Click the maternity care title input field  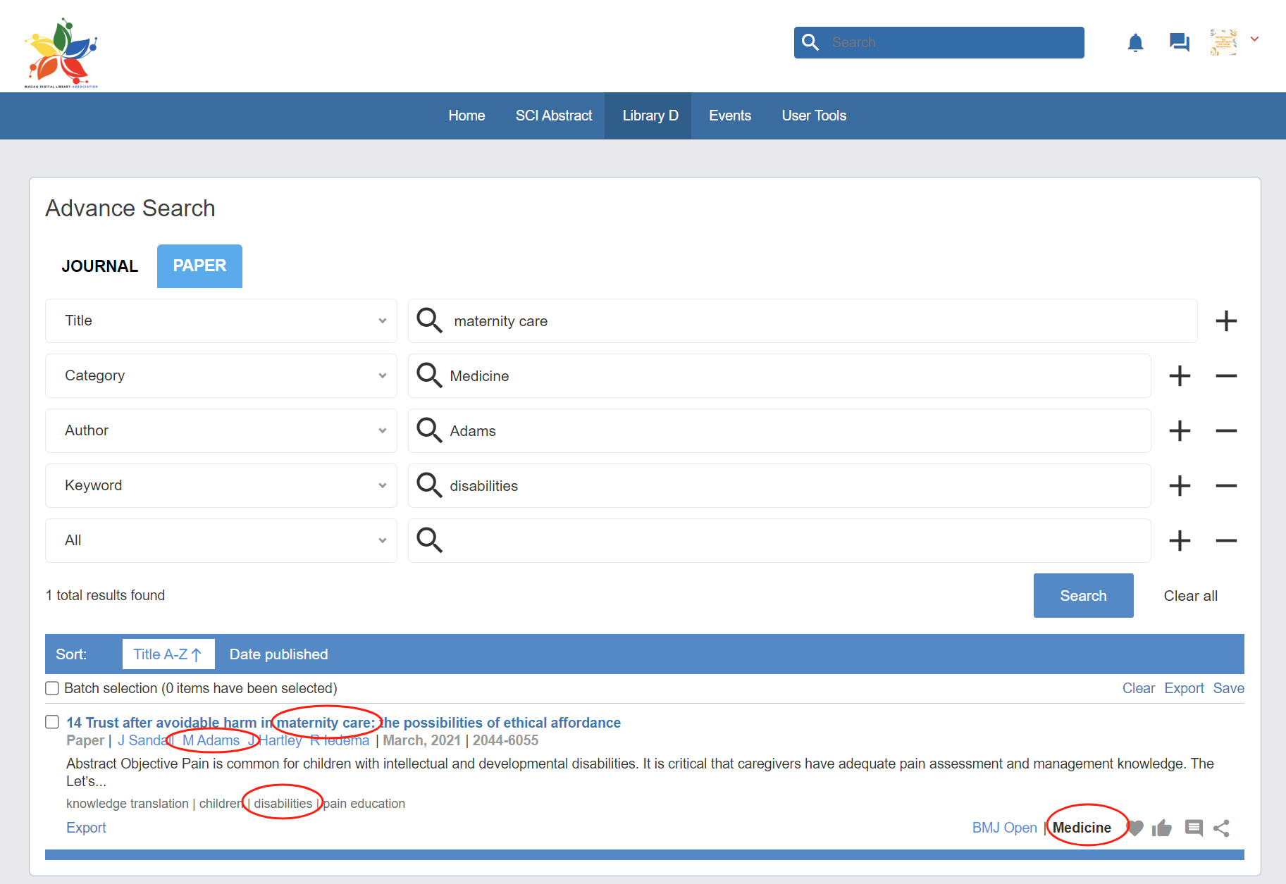[x=817, y=321]
